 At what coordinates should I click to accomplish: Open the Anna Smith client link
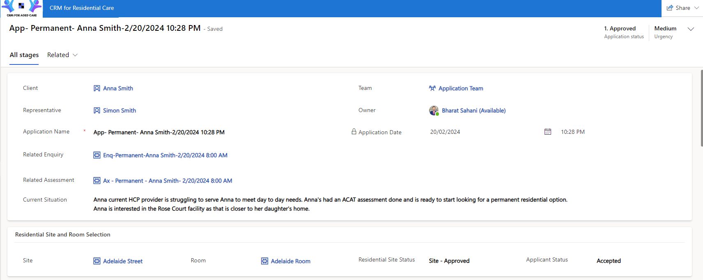118,88
